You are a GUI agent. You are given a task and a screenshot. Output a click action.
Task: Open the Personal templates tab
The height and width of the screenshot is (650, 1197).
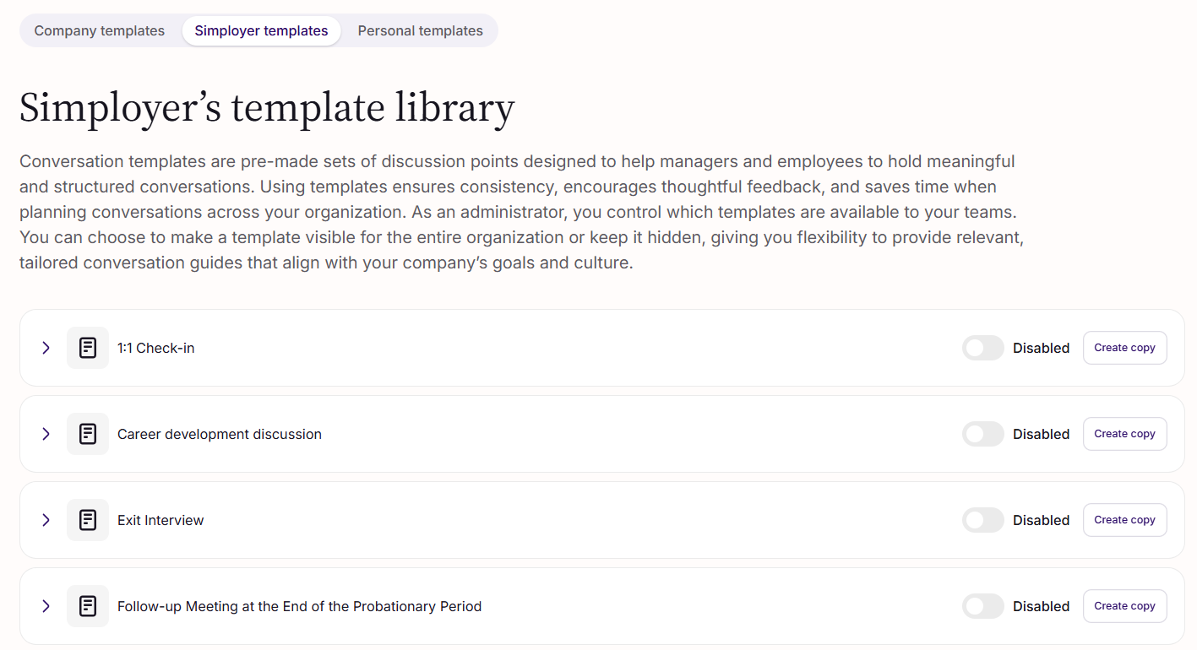[421, 31]
